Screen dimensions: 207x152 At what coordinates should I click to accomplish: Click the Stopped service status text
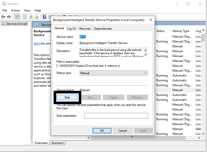click(84, 90)
